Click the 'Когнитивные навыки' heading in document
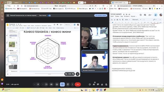The image size is (164, 92). tap(121, 57)
